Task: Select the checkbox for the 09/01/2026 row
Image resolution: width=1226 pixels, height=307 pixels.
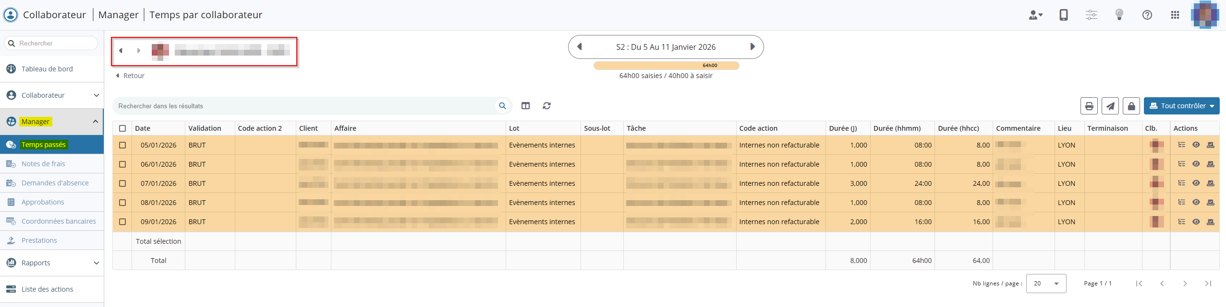Action: pyautogui.click(x=122, y=222)
